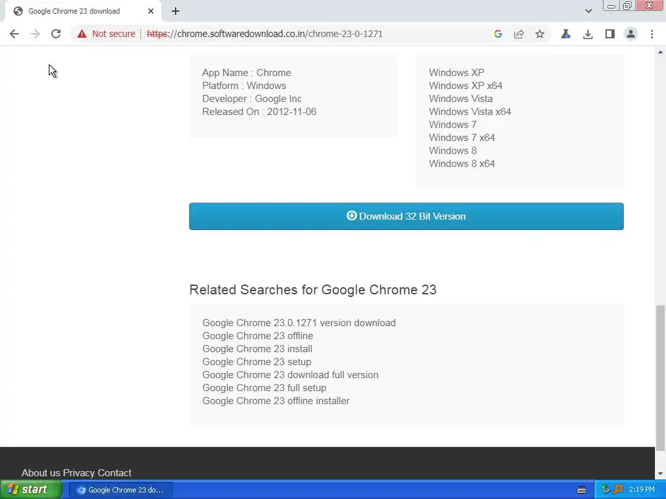666x499 pixels.
Task: Share this page via share icon
Action: pyautogui.click(x=518, y=34)
